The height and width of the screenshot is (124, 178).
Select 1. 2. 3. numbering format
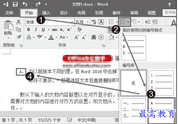pos(161,83)
